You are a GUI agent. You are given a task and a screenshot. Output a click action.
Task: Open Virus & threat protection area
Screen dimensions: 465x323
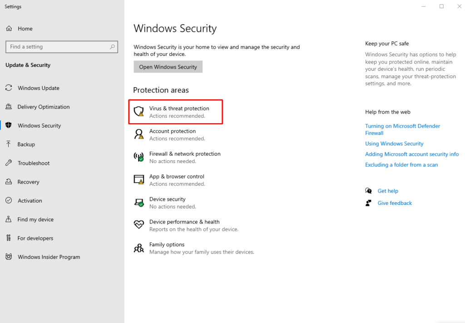point(176,112)
